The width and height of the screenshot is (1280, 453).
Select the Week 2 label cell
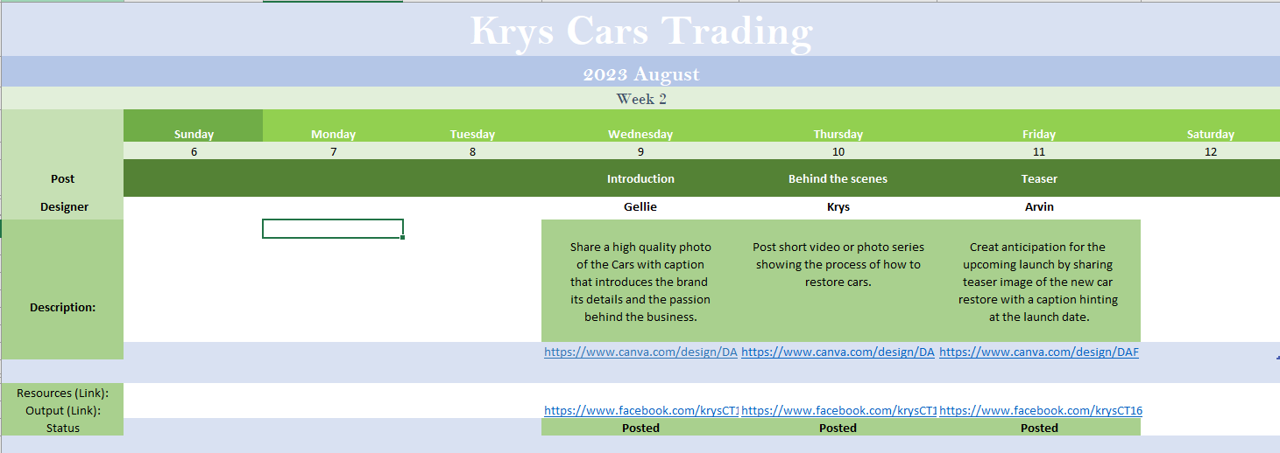pyautogui.click(x=640, y=99)
